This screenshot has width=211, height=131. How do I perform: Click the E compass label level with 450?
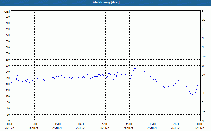[203, 29]
